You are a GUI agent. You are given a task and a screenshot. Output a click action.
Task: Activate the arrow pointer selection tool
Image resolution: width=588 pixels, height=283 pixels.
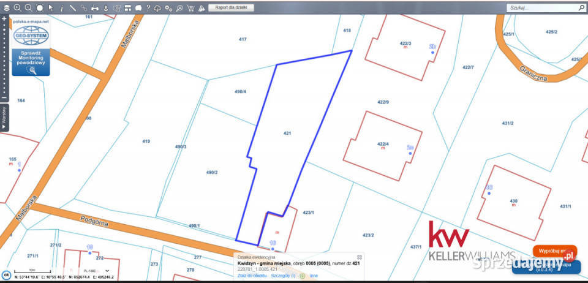coord(51,8)
